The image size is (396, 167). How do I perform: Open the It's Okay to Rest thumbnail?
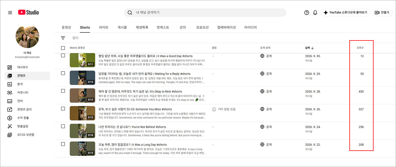click(x=82, y=96)
